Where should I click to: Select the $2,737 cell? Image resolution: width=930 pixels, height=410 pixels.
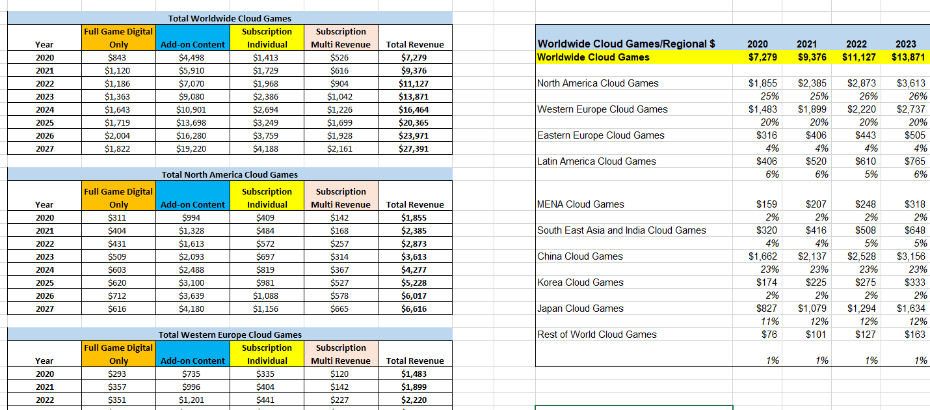(x=905, y=109)
